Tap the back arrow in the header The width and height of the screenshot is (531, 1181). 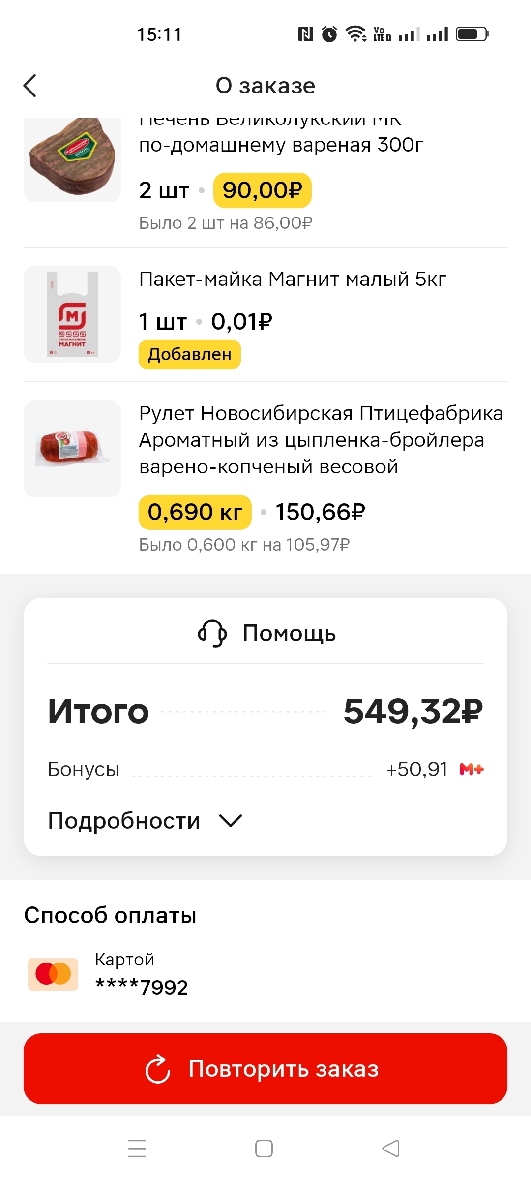point(30,86)
